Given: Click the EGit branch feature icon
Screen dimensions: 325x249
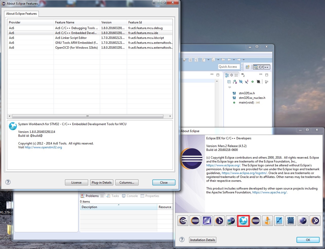Looking at the screenshot, I should [219, 221].
